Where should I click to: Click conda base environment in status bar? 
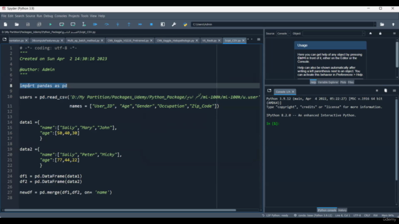tap(313, 215)
